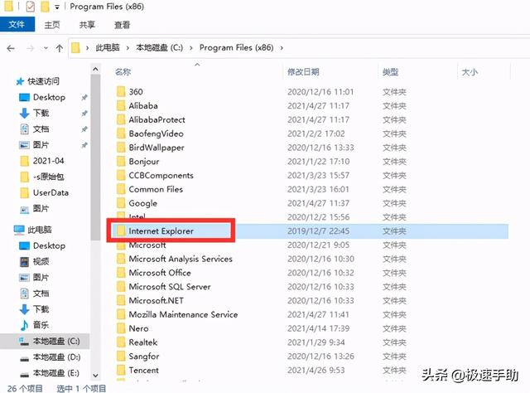530x393 pixels.
Task: Click the forward navigation arrow
Action: tap(30, 48)
